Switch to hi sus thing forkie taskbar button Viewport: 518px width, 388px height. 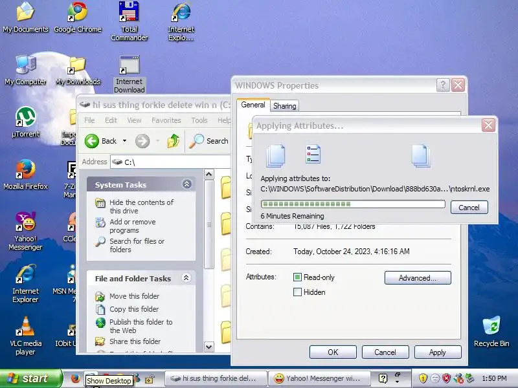(x=216, y=378)
